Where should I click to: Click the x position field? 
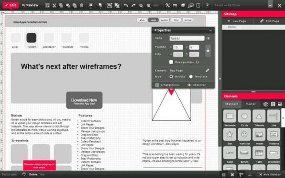(178, 47)
